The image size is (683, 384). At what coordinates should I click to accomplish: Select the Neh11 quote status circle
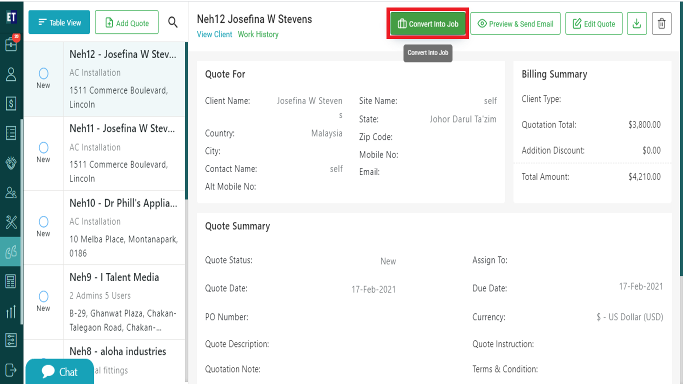pos(43,147)
